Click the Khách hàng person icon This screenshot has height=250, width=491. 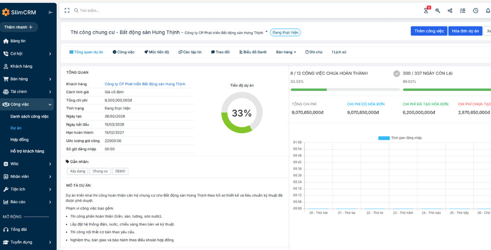tap(6, 67)
